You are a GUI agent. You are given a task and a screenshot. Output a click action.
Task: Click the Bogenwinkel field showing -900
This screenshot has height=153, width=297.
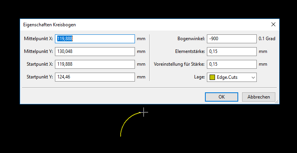(232, 39)
